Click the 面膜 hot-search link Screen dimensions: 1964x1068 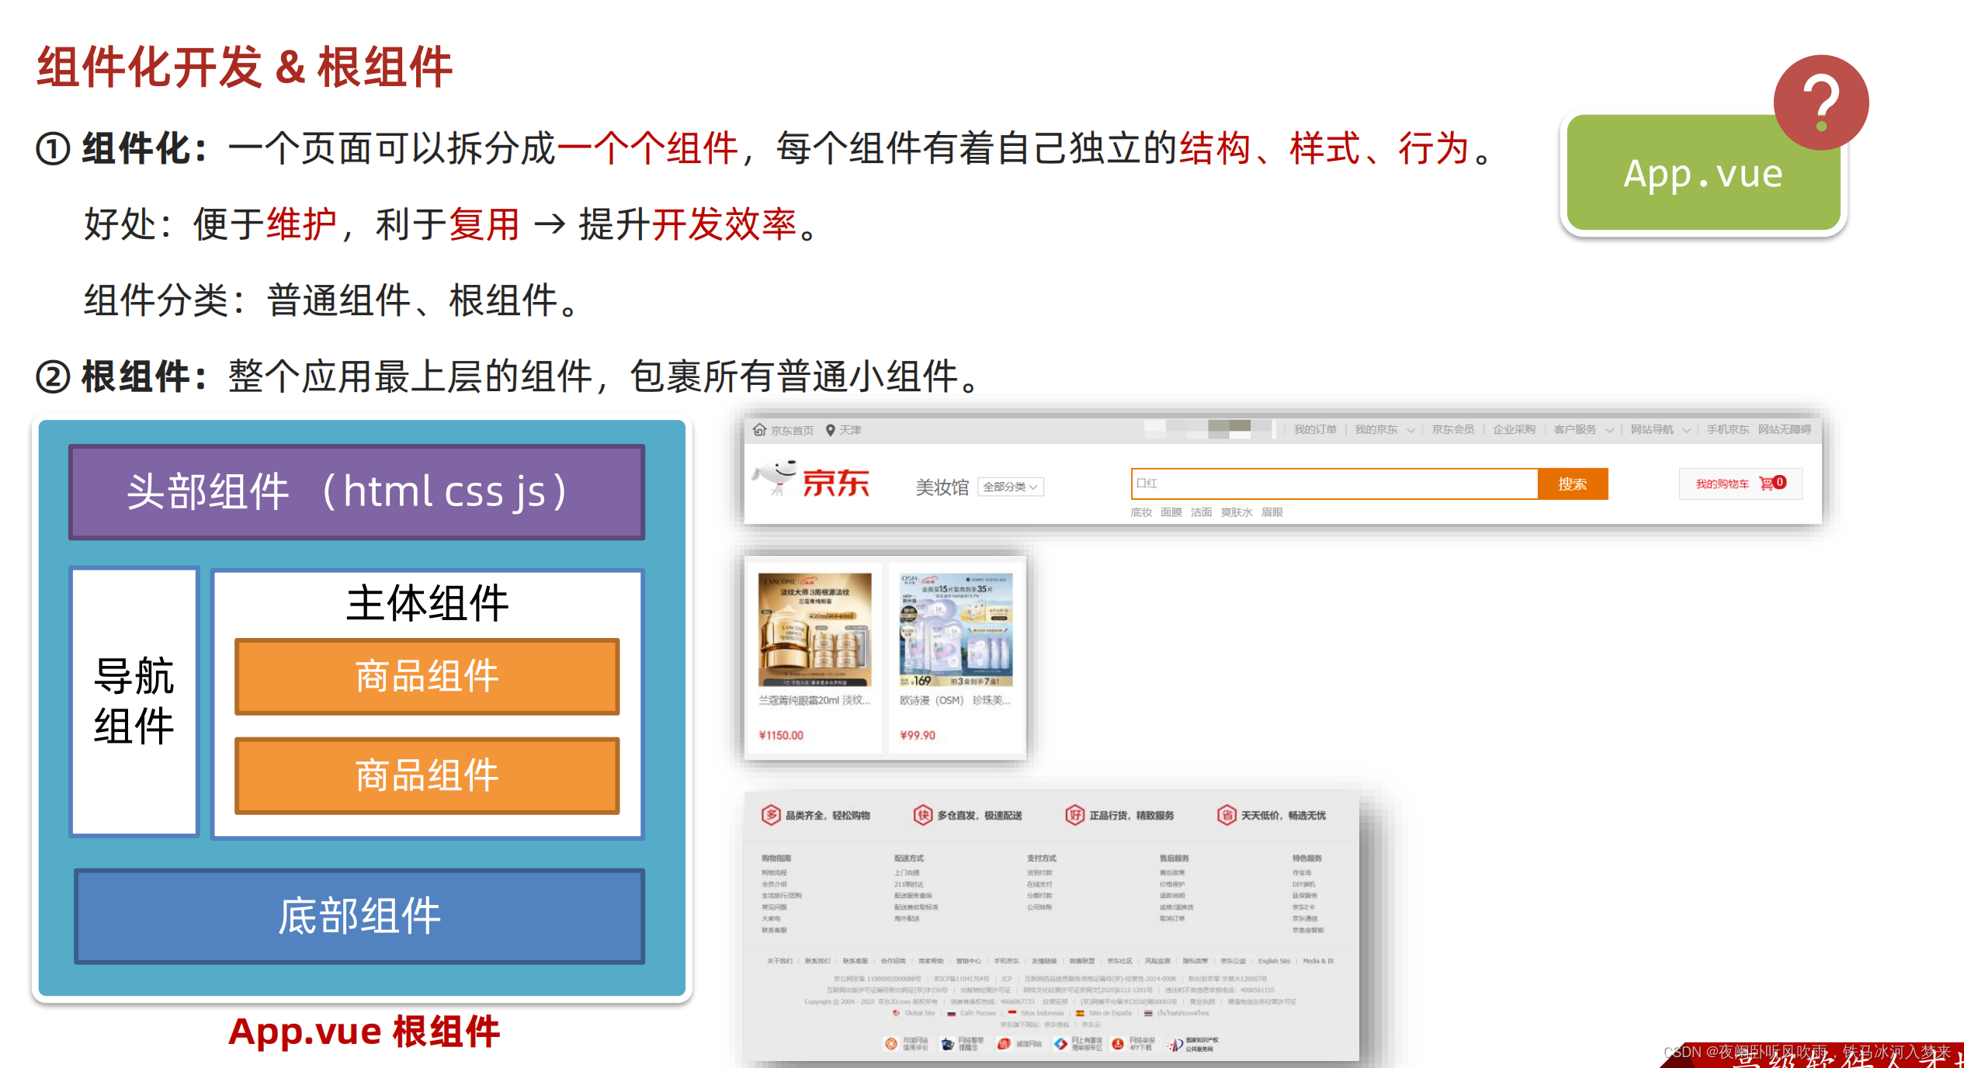coord(1171,512)
